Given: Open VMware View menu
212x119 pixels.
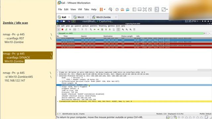Looking at the screenshot, I should pos(73,10).
